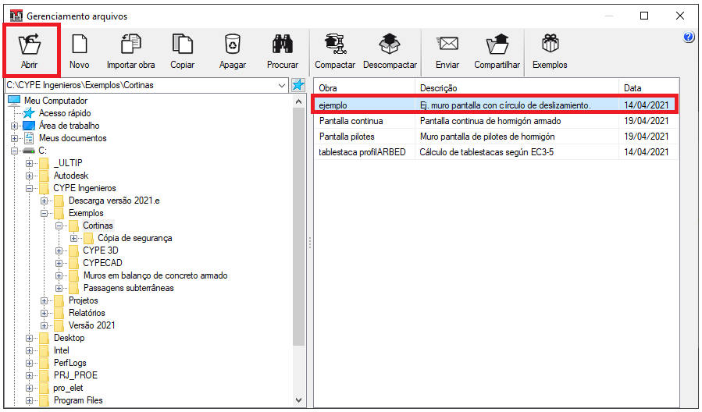This screenshot has height=412, width=702.
Task: Sort by Obra column header
Action: point(365,88)
